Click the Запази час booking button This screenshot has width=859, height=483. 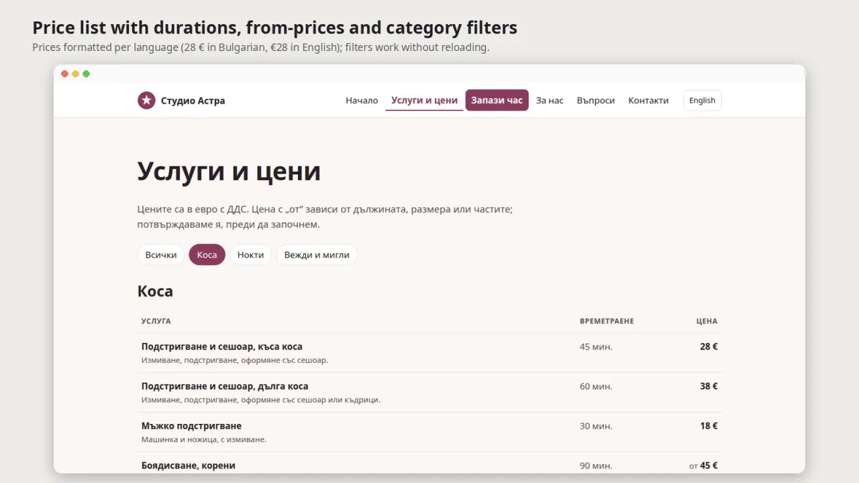point(497,101)
